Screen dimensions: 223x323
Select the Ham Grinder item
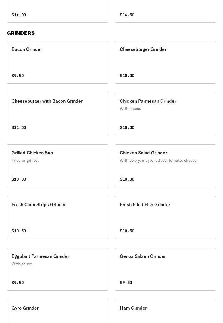[x=165, y=311]
